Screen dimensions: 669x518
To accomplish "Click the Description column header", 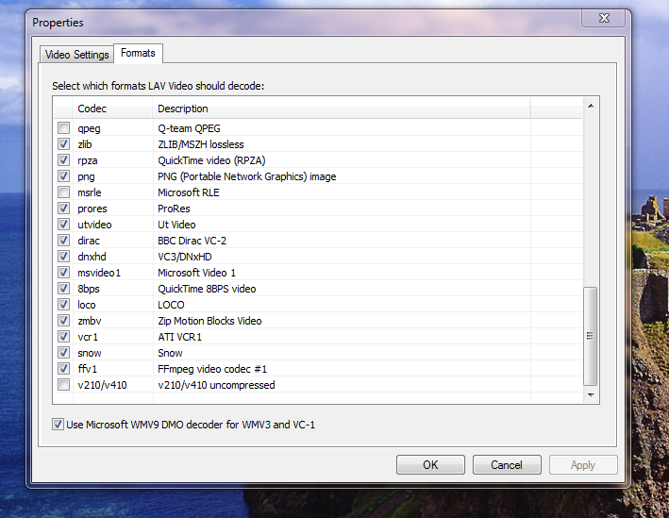I will pos(340,109).
